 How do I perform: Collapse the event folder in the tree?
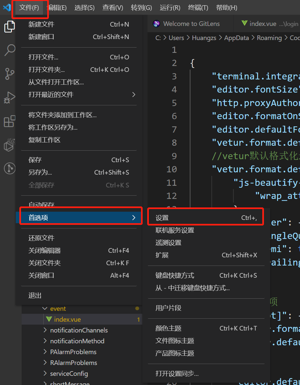[82, 309]
